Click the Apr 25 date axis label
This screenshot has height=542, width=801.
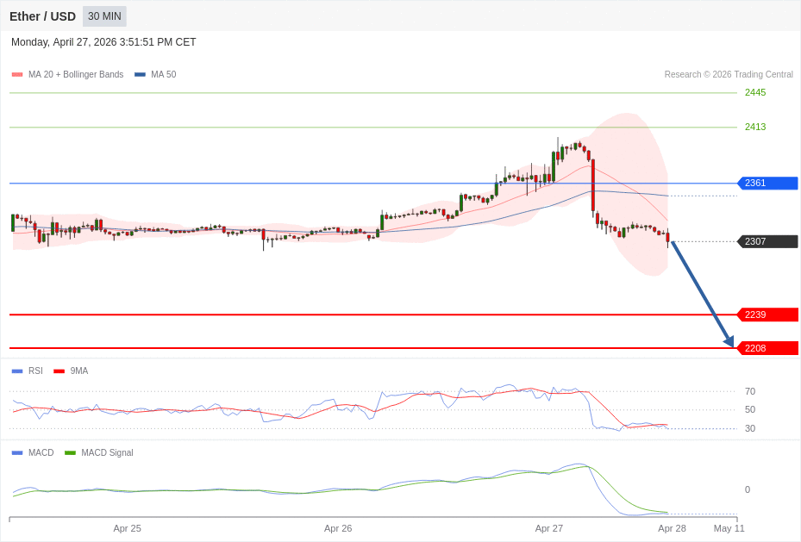[x=127, y=529]
